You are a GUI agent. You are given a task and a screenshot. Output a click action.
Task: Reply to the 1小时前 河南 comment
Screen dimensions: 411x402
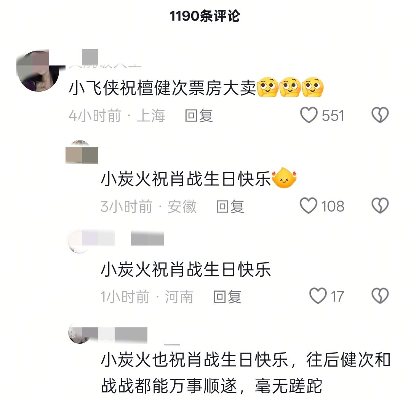(227, 297)
